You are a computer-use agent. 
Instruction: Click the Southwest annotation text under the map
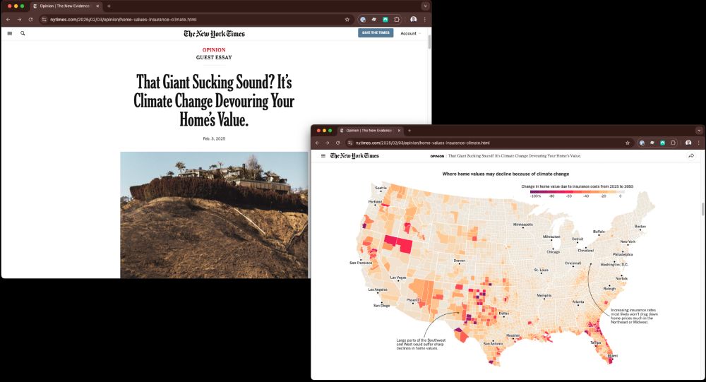pos(421,344)
